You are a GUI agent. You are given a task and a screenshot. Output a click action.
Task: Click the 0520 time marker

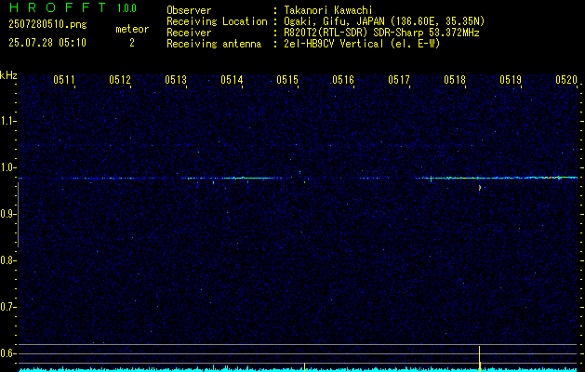(566, 79)
